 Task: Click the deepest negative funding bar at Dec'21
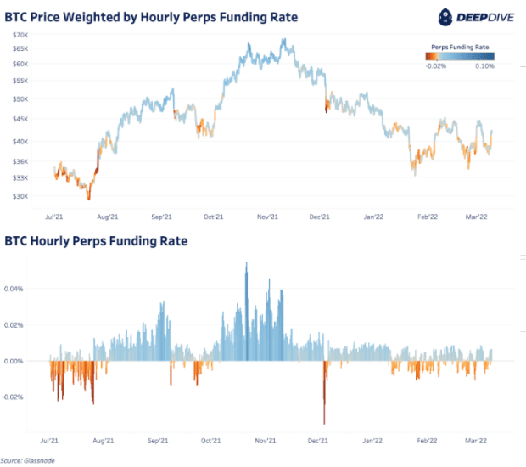click(324, 392)
